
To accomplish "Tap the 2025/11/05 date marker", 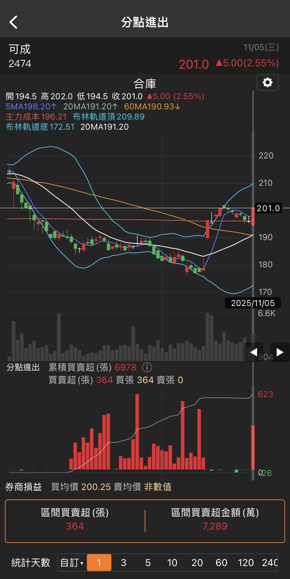I will pyautogui.click(x=253, y=303).
